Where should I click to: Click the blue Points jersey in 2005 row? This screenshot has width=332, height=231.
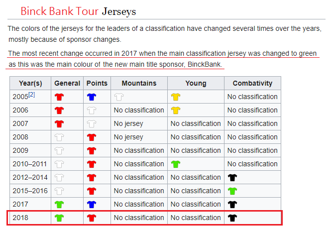point(92,97)
